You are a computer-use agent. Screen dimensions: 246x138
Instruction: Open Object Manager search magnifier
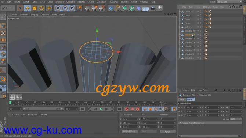click(x=230, y=7)
